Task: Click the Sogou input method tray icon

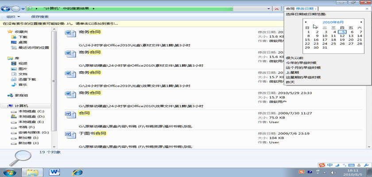Action: [322, 165]
